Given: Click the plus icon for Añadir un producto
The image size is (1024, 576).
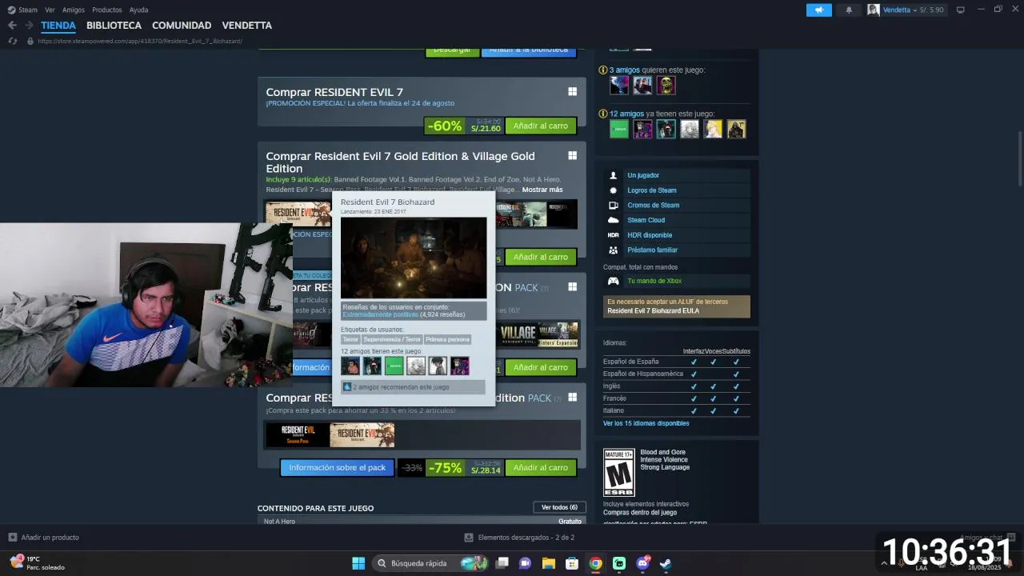Looking at the screenshot, I should pos(12,538).
